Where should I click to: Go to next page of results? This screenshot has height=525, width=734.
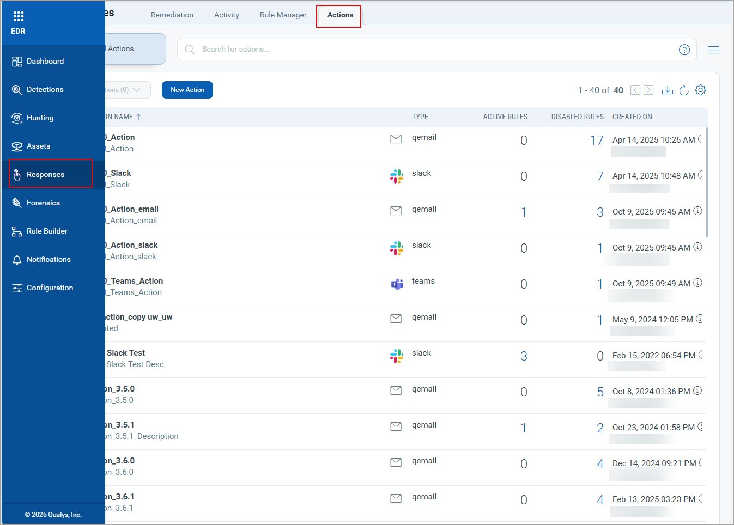pos(648,90)
